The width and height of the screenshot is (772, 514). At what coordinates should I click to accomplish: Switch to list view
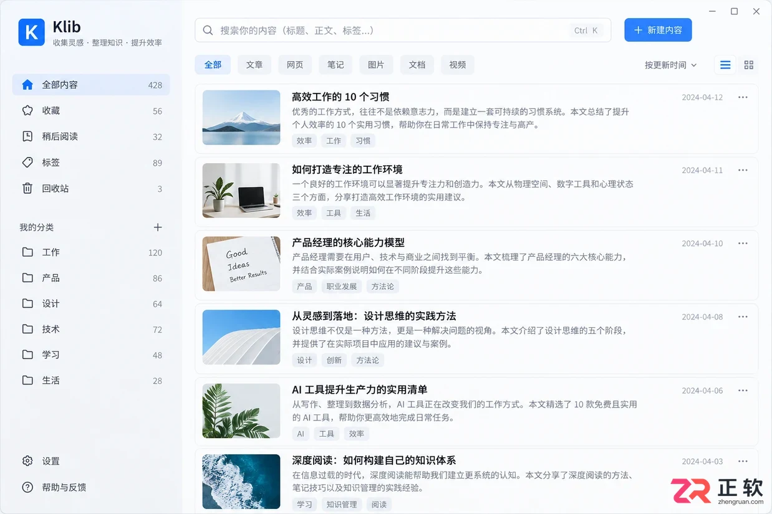[x=725, y=65]
